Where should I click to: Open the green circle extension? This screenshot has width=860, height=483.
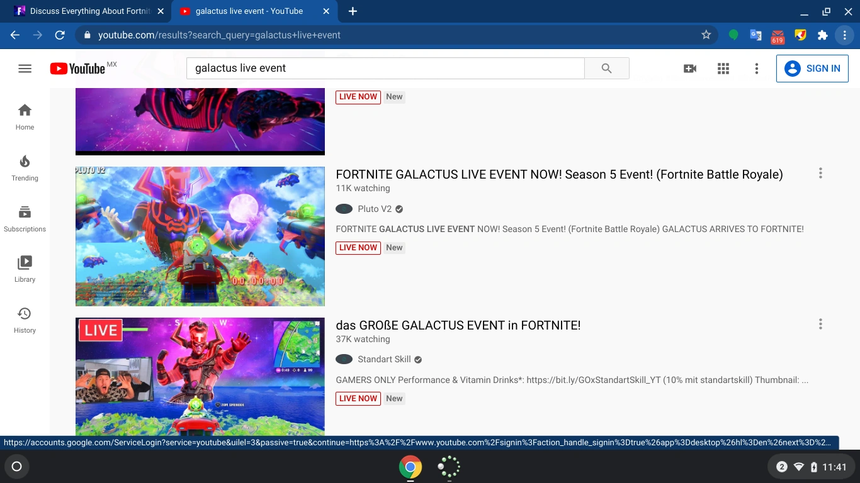pyautogui.click(x=733, y=35)
